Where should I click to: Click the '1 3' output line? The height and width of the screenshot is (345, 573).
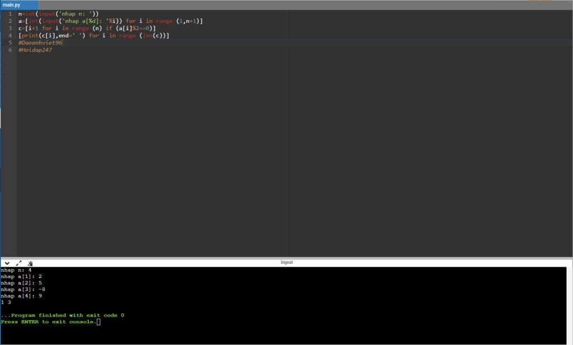tap(6, 303)
